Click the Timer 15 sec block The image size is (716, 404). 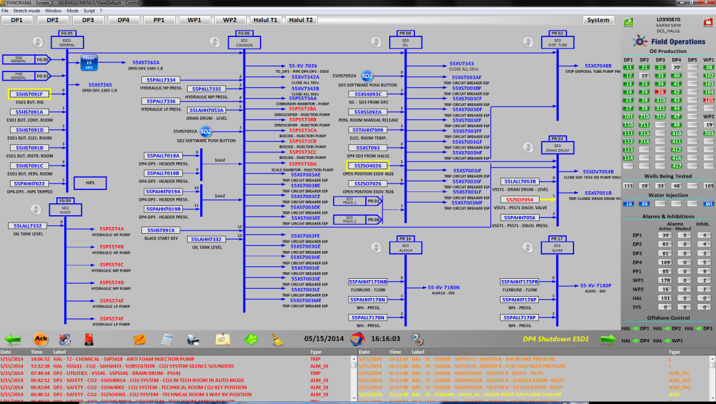[89, 63]
